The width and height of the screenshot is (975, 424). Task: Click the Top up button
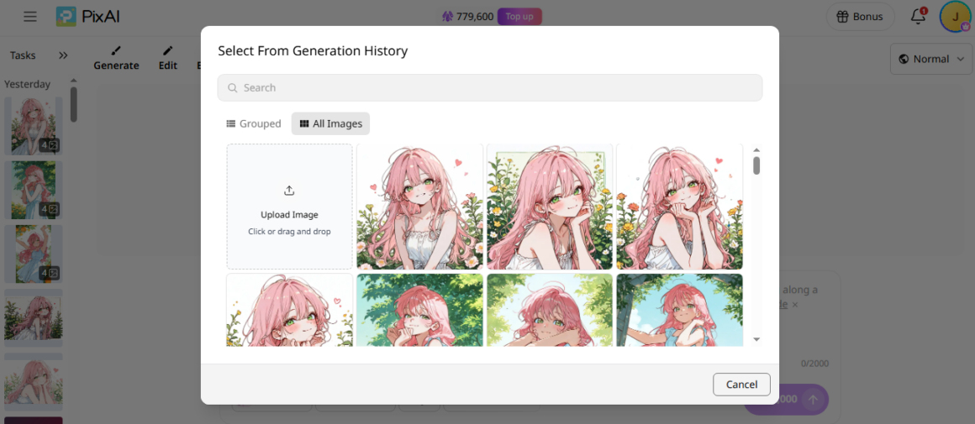(x=519, y=16)
